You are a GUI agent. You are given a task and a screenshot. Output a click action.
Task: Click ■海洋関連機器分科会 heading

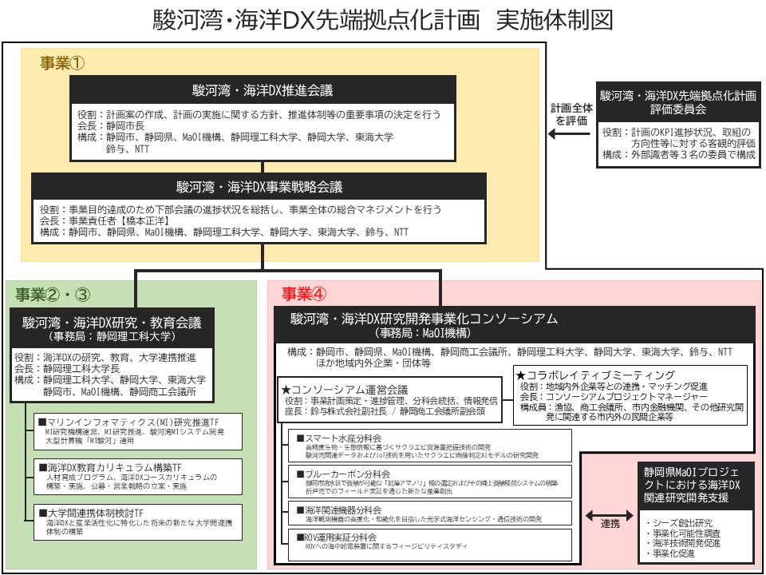(x=339, y=510)
